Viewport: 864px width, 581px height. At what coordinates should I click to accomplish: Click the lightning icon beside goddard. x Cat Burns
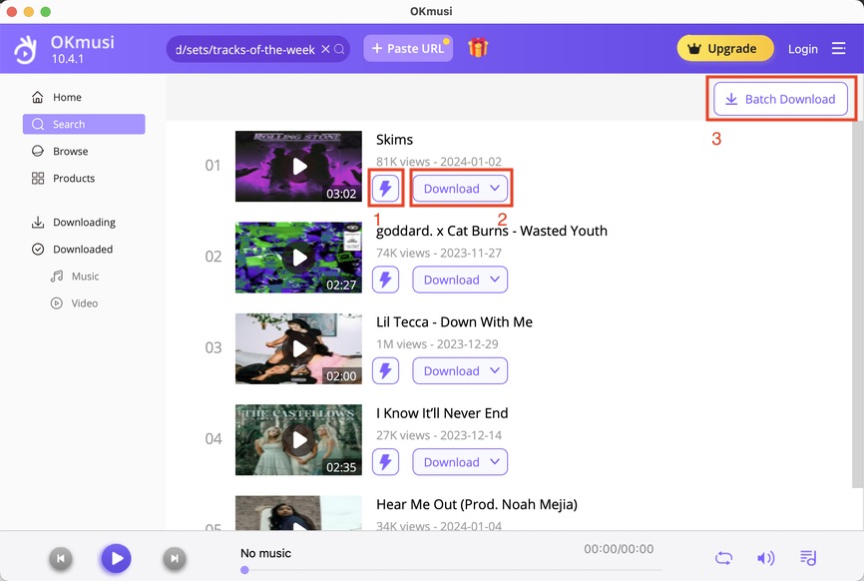tap(385, 280)
